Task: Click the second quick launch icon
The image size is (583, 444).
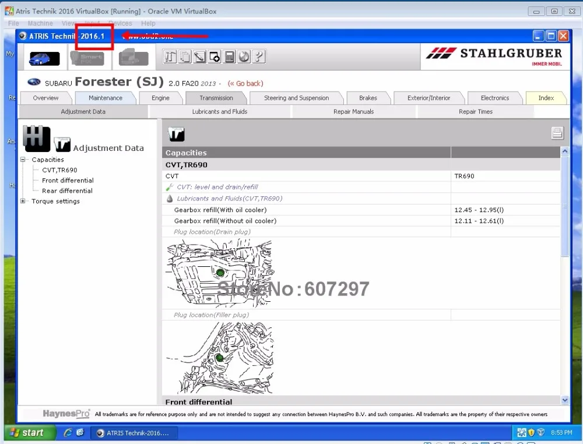Action: [80, 432]
